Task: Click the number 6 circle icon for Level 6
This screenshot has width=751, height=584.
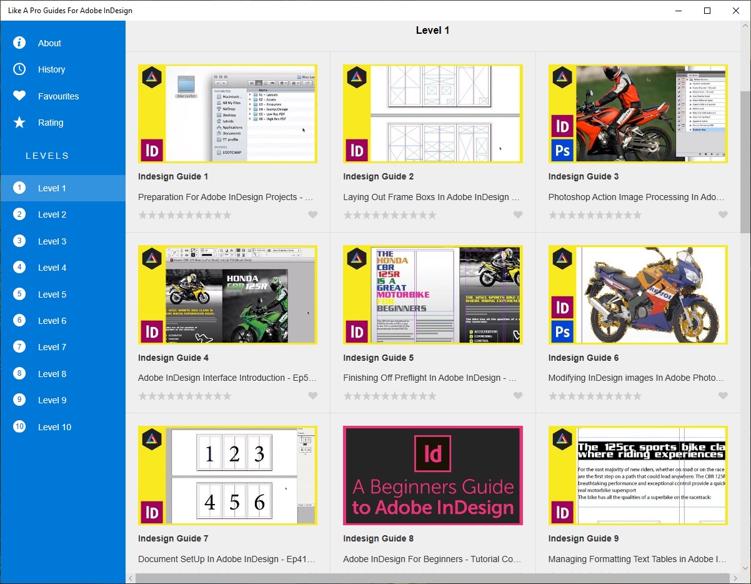Action: 19,320
